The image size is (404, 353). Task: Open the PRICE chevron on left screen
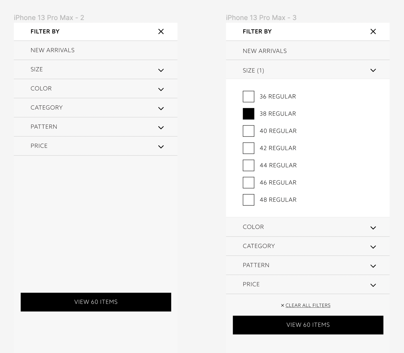[161, 147]
